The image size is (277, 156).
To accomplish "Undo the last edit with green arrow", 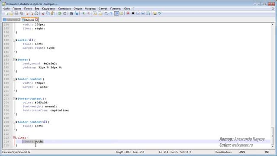I will coord(60,13).
